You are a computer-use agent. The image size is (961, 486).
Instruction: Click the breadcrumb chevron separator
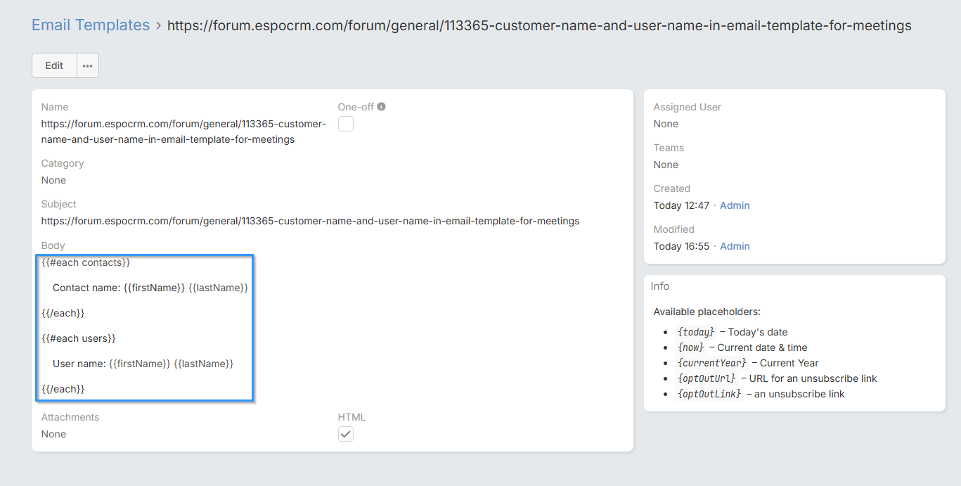click(159, 26)
